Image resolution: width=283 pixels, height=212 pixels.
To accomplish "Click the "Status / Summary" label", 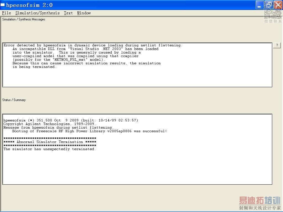I will (14, 100).
